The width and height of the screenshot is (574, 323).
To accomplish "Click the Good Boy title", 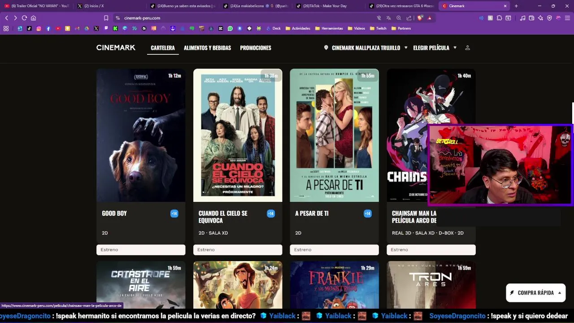I will click(x=114, y=213).
